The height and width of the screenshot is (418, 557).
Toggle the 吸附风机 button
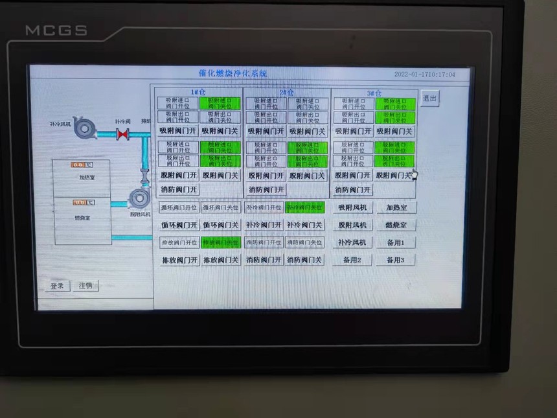[352, 207]
